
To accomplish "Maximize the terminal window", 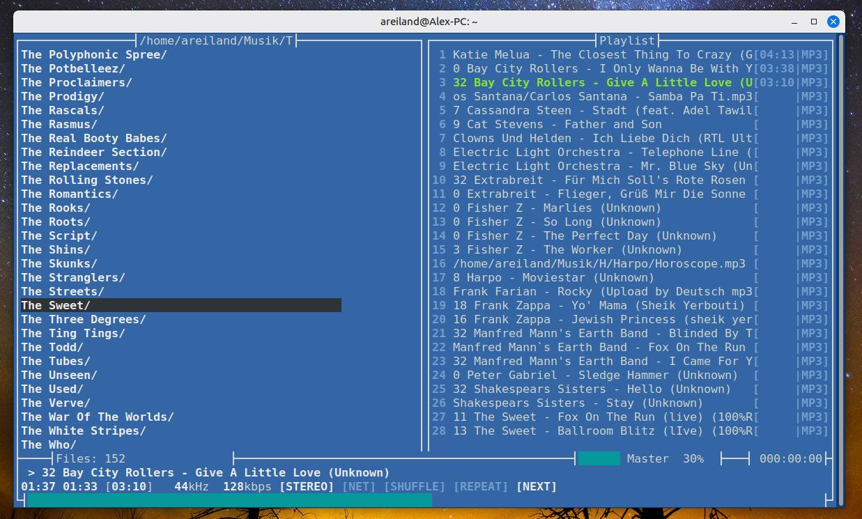I will pyautogui.click(x=813, y=22).
